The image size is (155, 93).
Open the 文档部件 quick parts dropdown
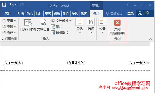[x=61, y=21]
